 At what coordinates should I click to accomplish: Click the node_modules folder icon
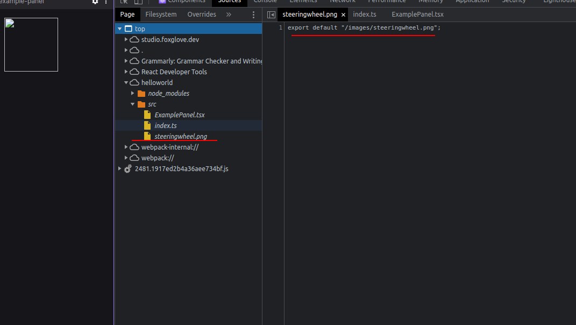pos(140,93)
